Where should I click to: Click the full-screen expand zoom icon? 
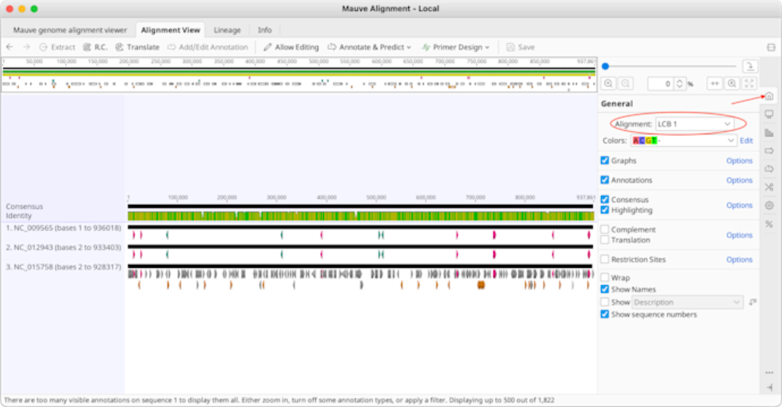[749, 84]
